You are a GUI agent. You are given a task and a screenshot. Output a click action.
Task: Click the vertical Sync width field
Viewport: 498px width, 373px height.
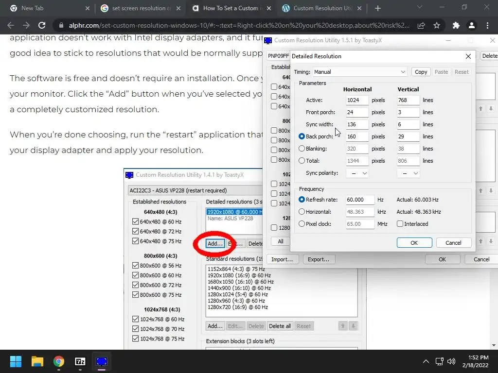(408, 124)
